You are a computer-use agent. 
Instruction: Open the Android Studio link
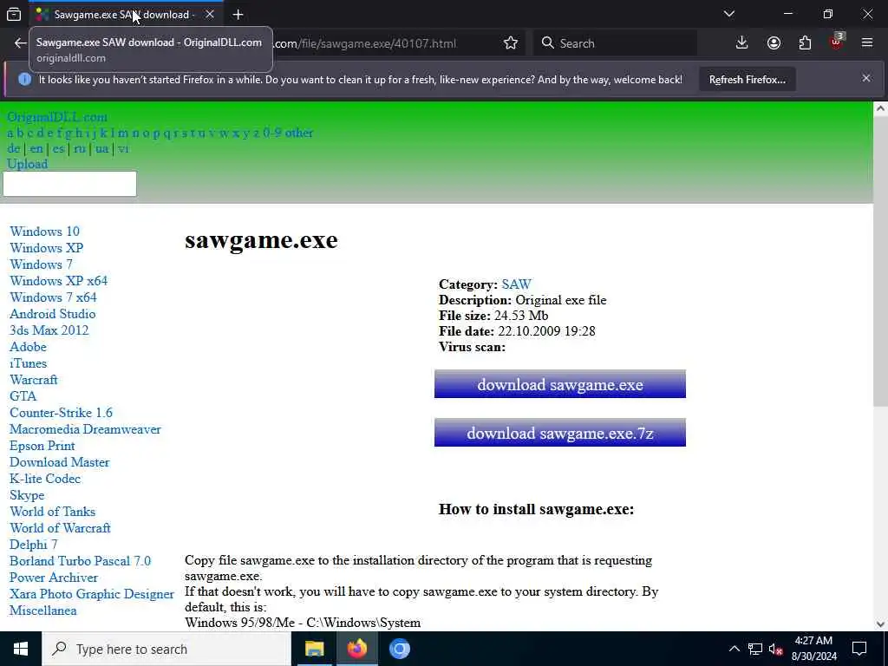click(x=53, y=314)
